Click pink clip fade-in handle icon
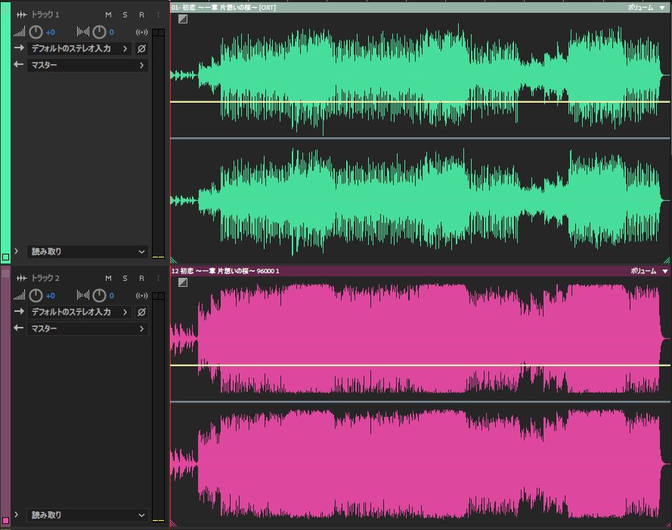The height and width of the screenshot is (530, 672). (183, 282)
